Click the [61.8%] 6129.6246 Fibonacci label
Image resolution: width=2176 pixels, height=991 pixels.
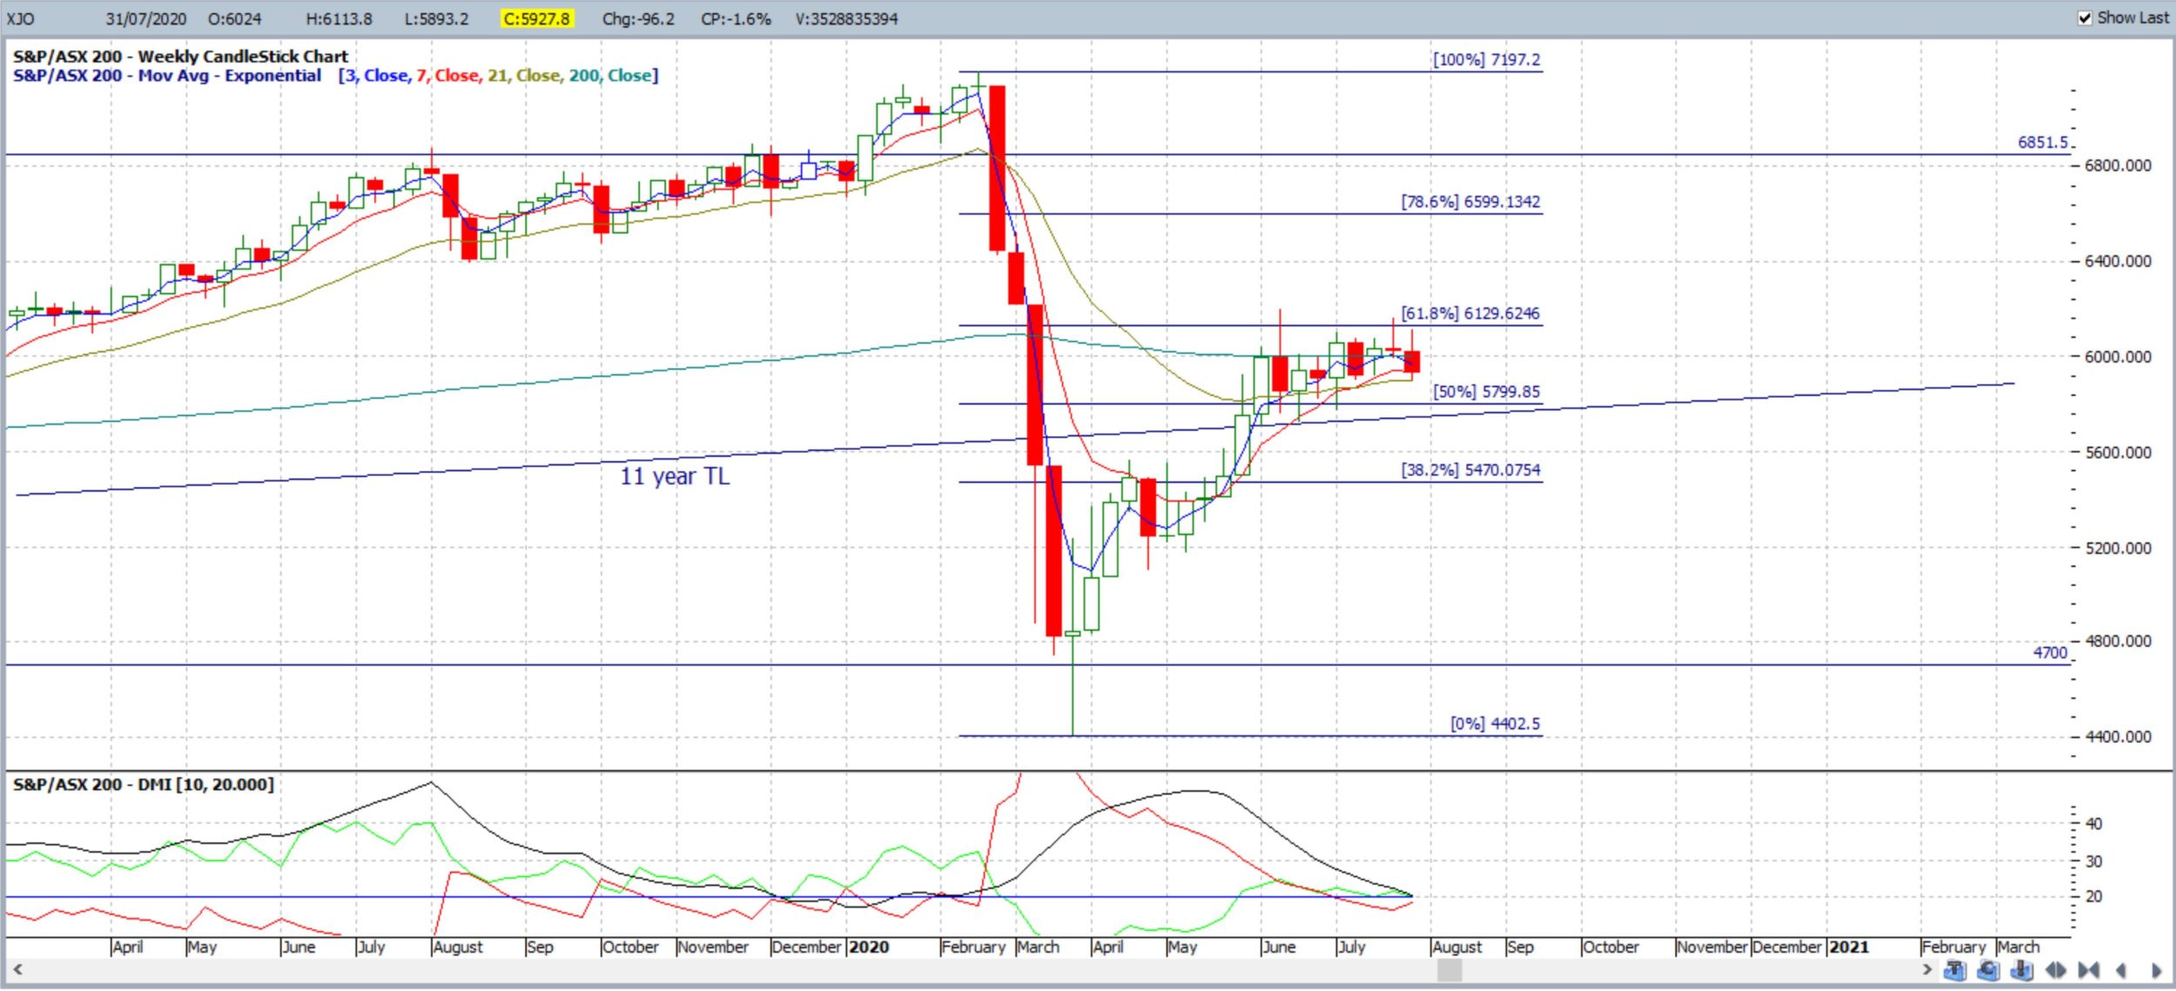point(1470,312)
